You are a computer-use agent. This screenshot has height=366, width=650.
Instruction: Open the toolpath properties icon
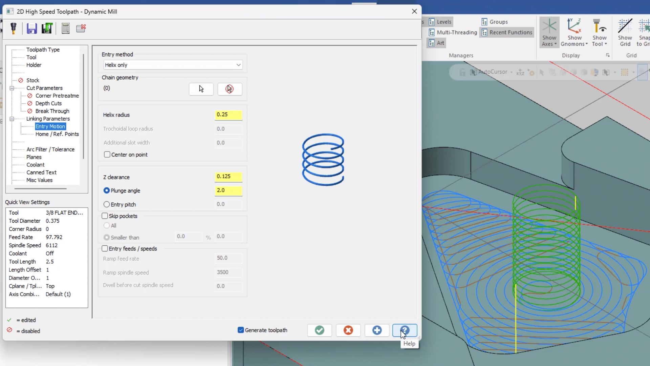14,28
